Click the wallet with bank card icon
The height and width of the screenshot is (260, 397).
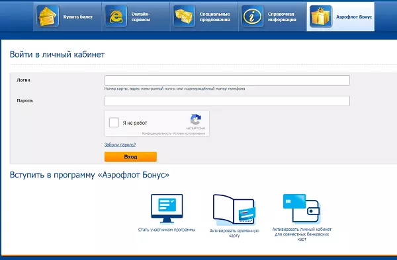302,209
